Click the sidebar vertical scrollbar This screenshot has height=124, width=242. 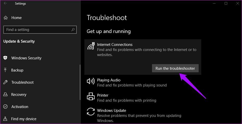80,82
